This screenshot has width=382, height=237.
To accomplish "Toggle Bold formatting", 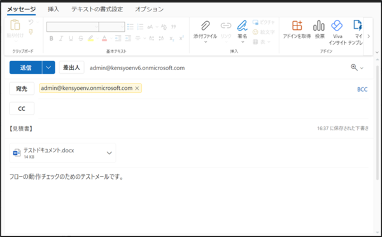I will (51, 38).
